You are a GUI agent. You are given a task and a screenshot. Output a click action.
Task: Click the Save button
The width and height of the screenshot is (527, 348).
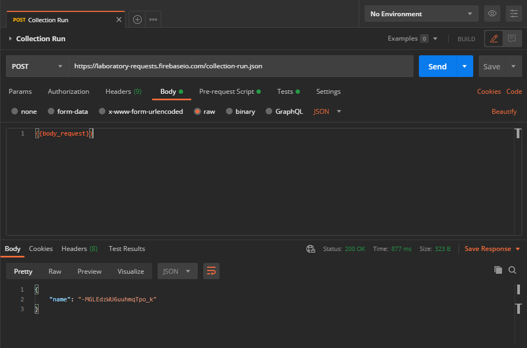pyautogui.click(x=492, y=66)
